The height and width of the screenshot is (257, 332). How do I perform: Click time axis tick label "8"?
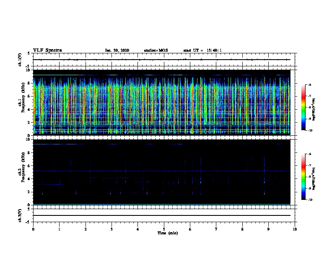point(242,229)
